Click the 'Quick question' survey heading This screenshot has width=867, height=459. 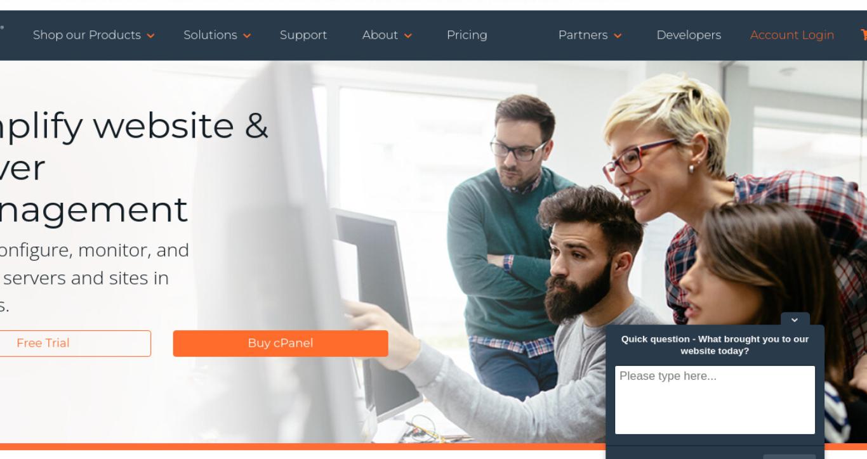(x=715, y=345)
